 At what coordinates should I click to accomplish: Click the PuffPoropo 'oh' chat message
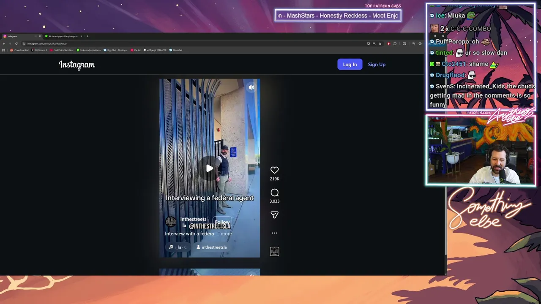[460, 42]
